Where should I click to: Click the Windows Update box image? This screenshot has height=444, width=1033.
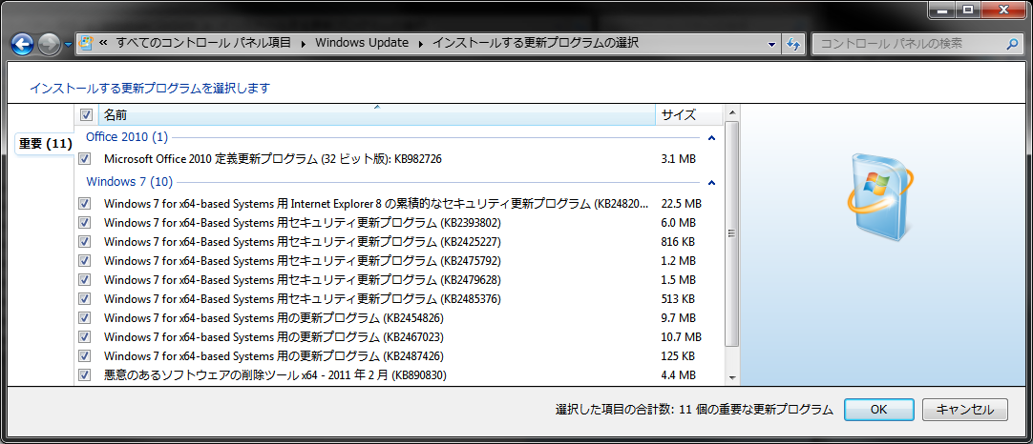tap(879, 198)
